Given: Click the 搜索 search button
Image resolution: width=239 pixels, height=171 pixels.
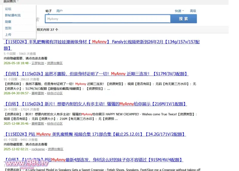Looking at the screenshot, I should click(183, 19).
